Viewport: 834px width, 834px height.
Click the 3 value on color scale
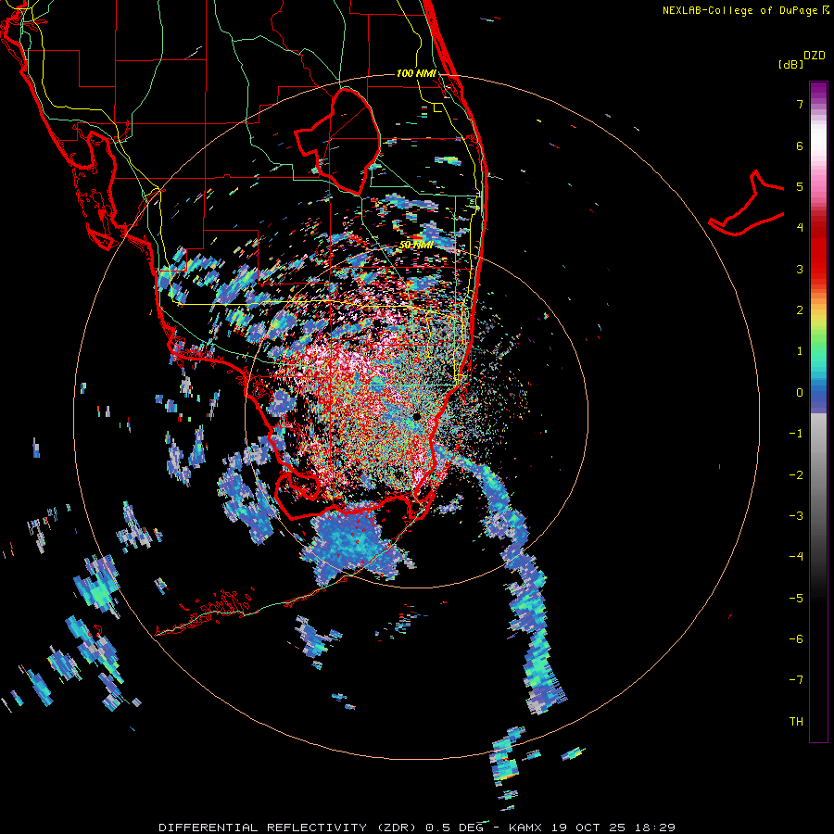(x=800, y=269)
